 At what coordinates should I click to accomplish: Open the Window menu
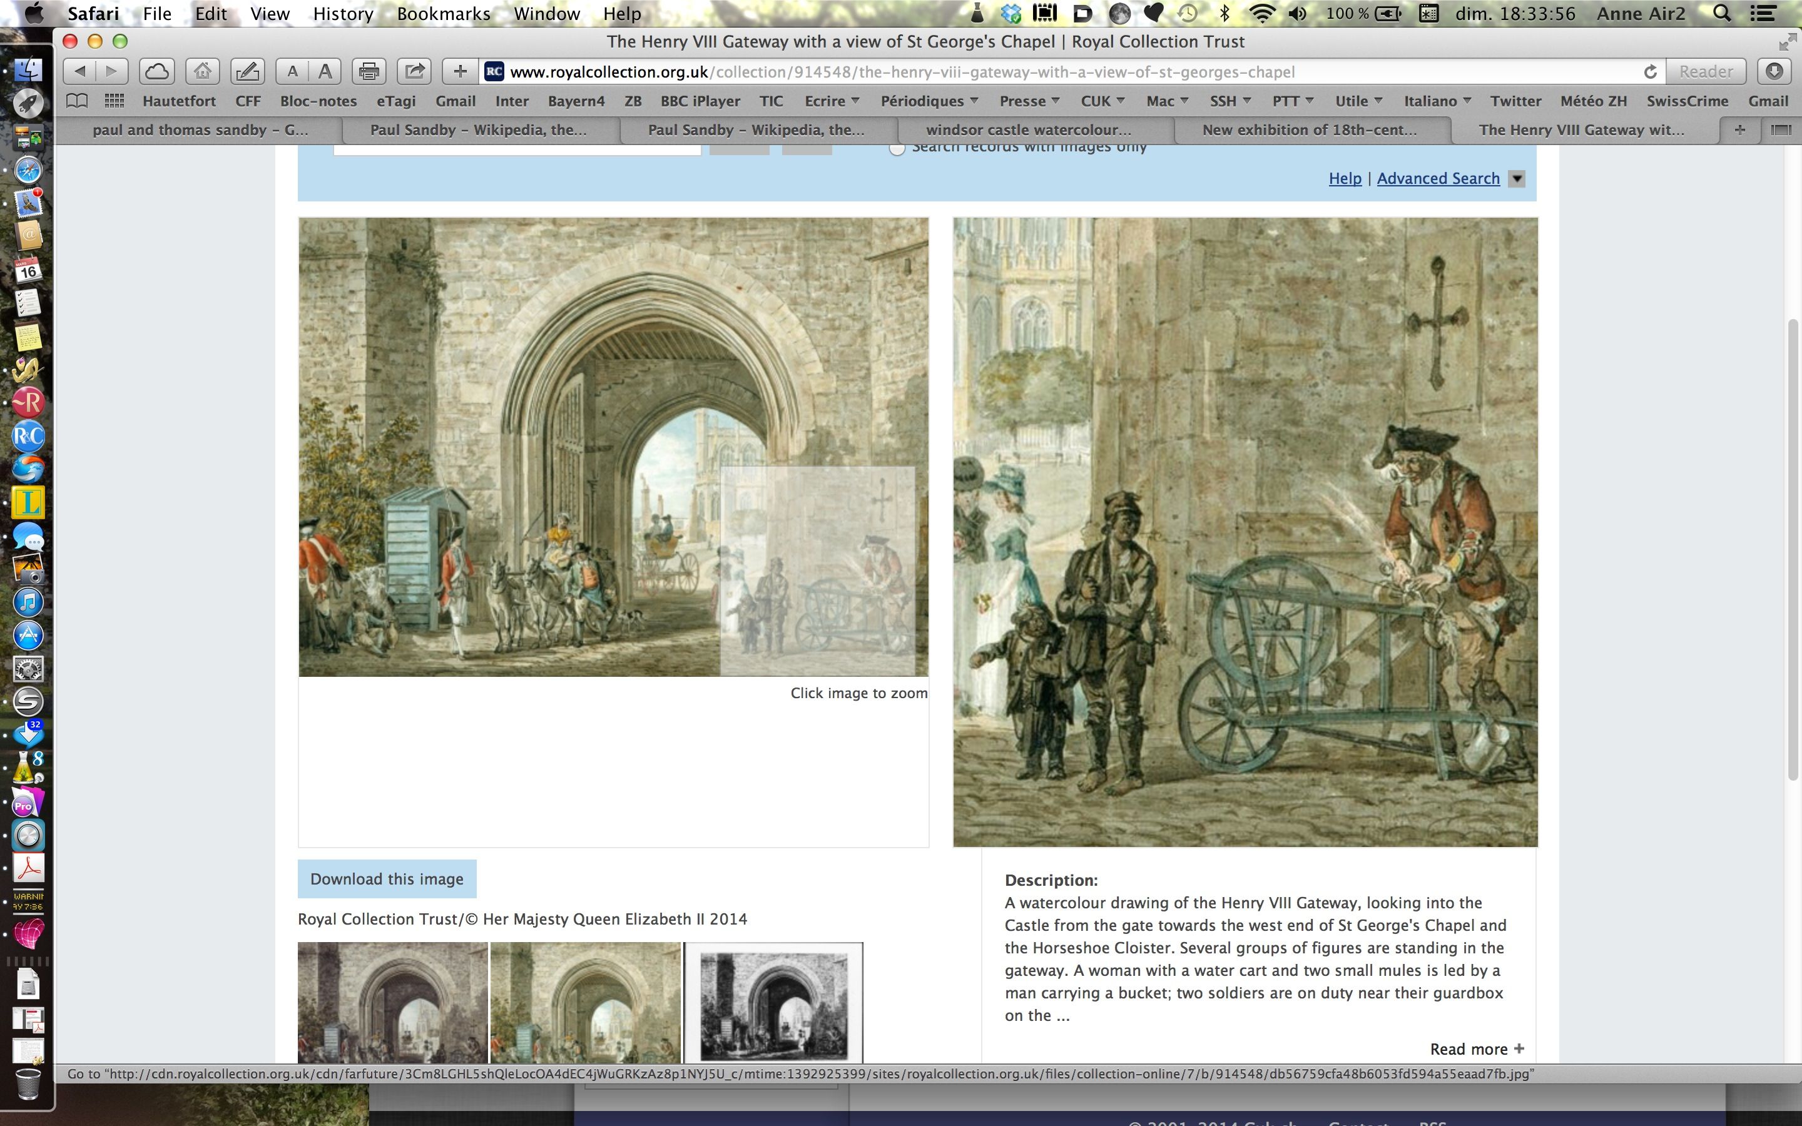(x=547, y=13)
